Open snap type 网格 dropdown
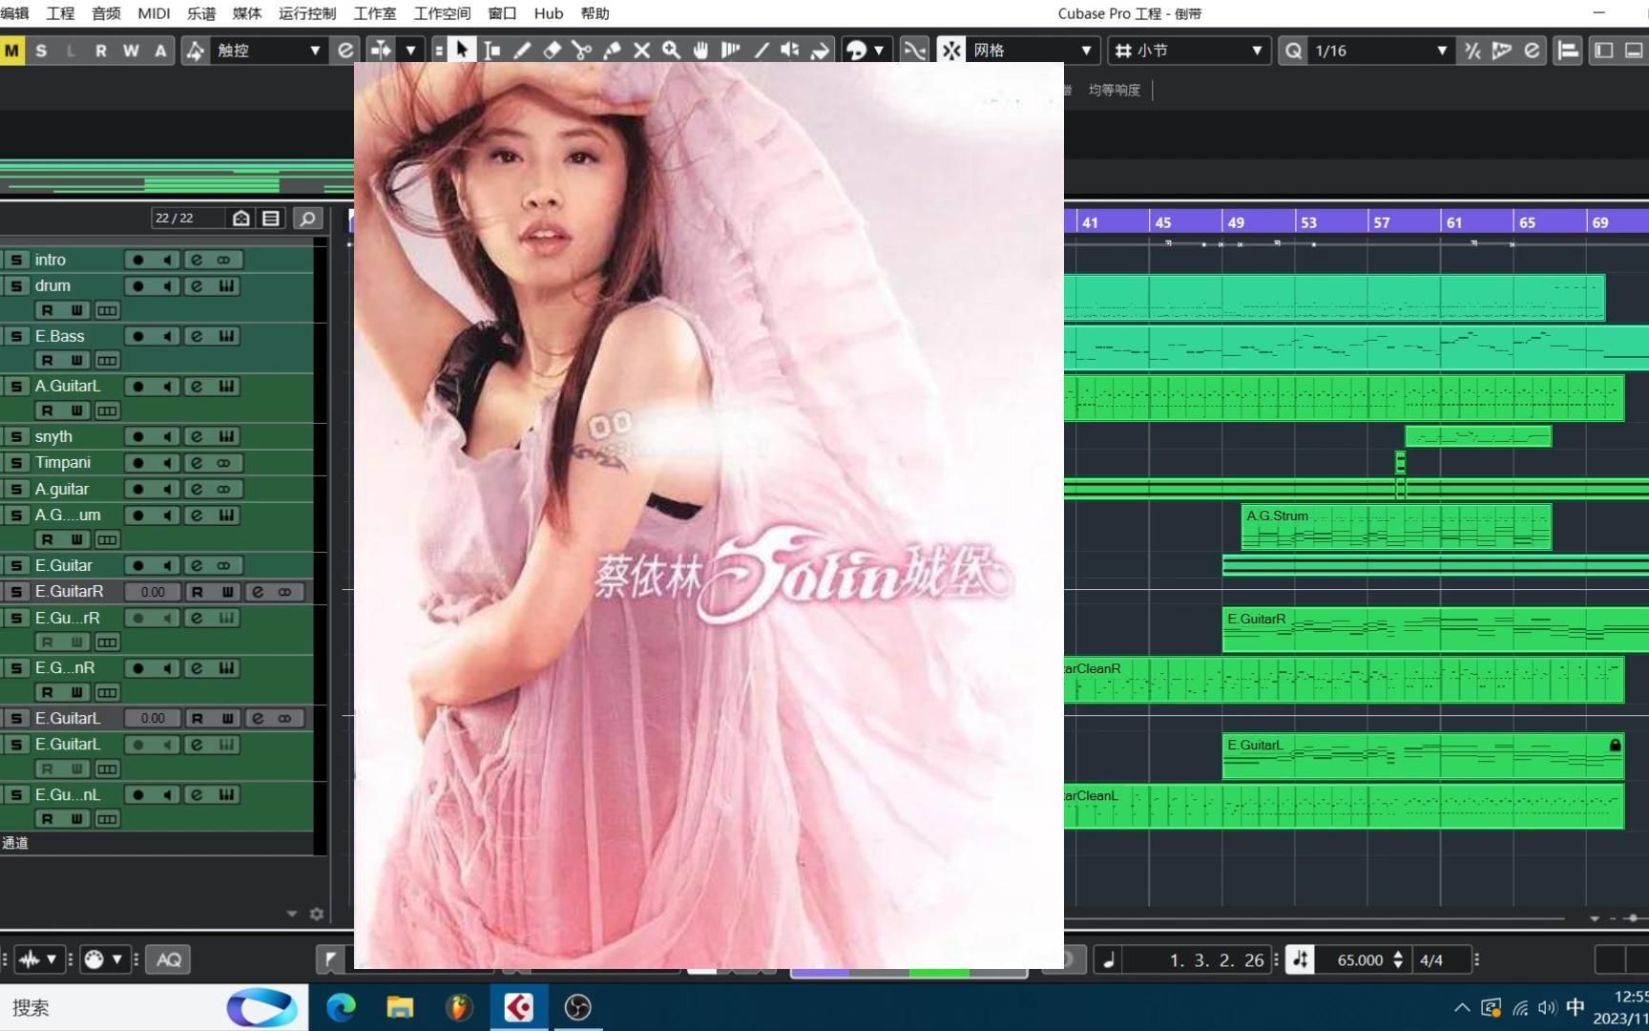 coord(1033,51)
